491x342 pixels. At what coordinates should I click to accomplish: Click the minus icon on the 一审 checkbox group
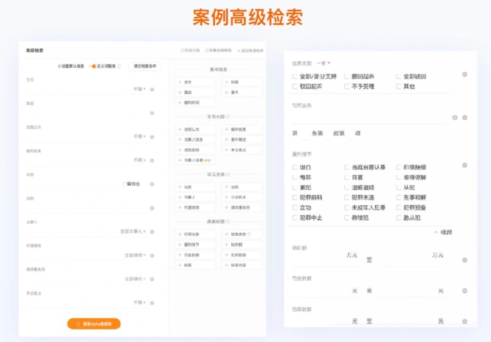(x=465, y=75)
